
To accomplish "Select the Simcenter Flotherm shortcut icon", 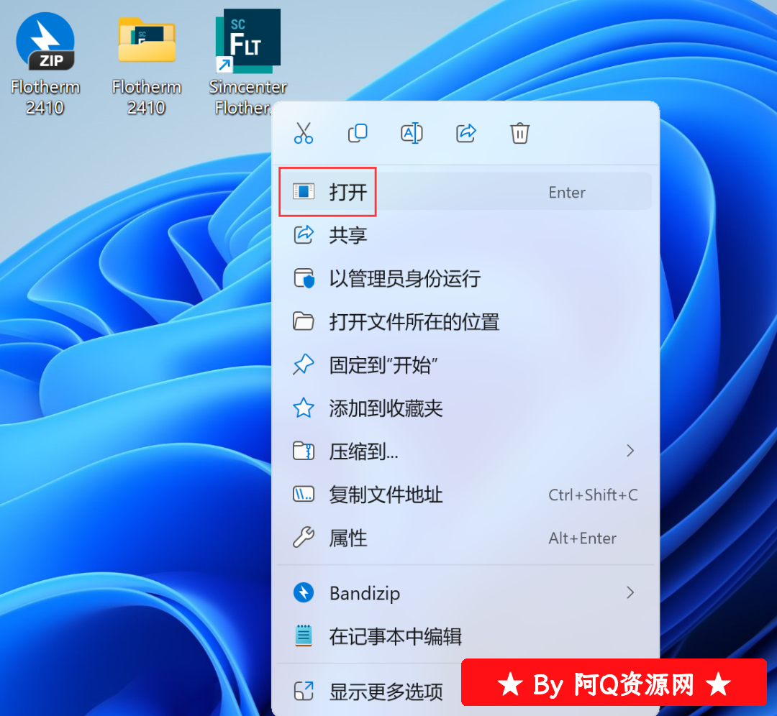I will (248, 40).
